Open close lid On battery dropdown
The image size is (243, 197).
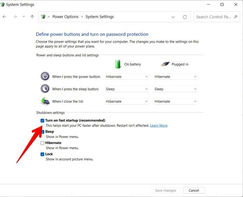(127, 101)
